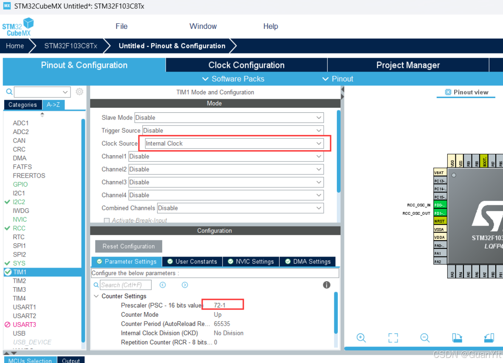Viewport: 503px width, 363px height.
Task: Select the Pinout & Configuration tab
Action: tap(84, 65)
